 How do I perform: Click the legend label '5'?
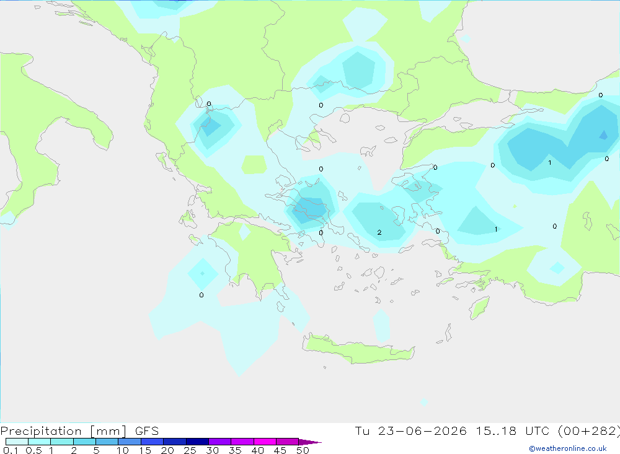click(x=96, y=450)
